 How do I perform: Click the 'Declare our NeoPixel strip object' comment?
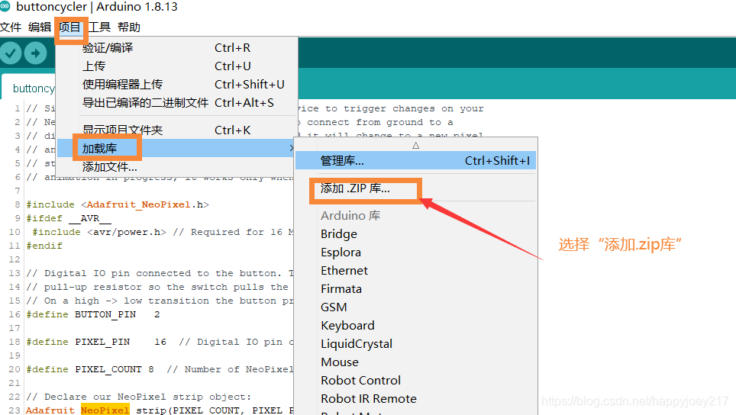point(138,397)
